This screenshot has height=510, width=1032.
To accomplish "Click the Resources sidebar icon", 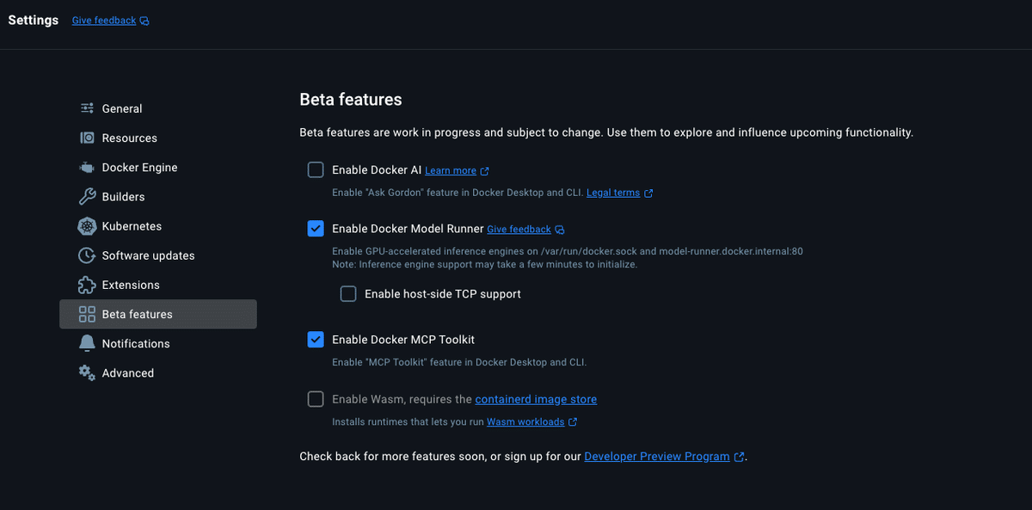I will pos(87,138).
